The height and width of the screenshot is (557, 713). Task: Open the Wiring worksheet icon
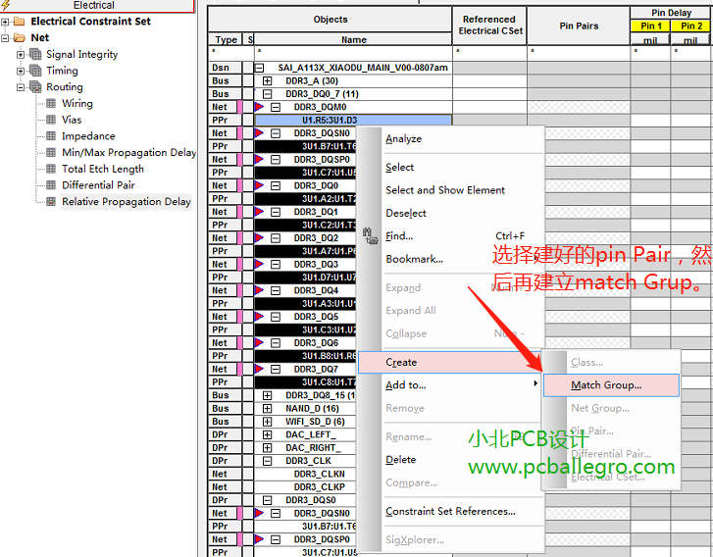(52, 103)
